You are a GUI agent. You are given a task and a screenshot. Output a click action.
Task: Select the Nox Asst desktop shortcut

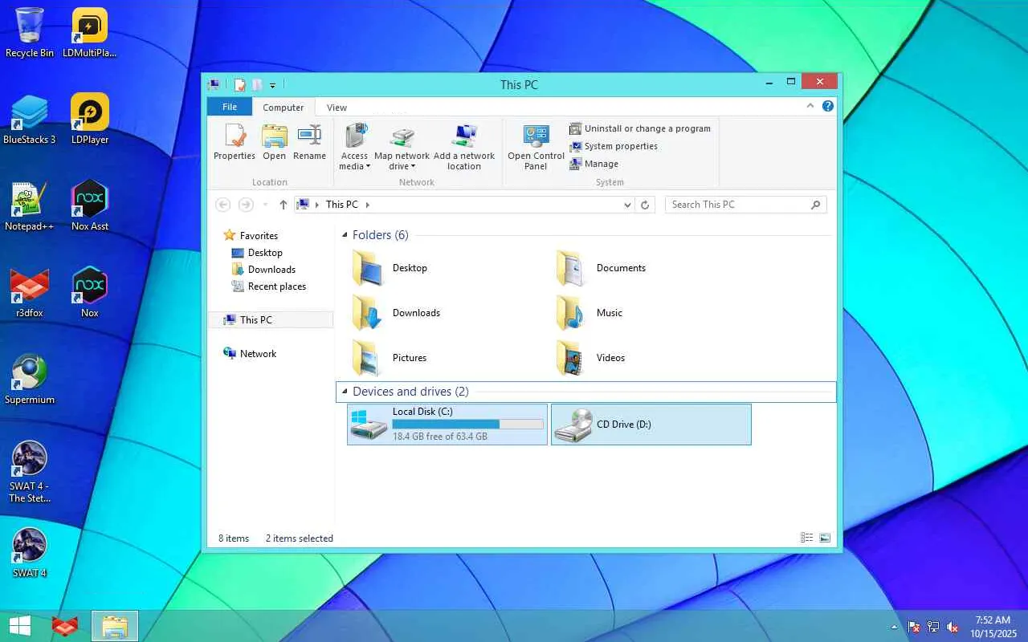tap(90, 206)
